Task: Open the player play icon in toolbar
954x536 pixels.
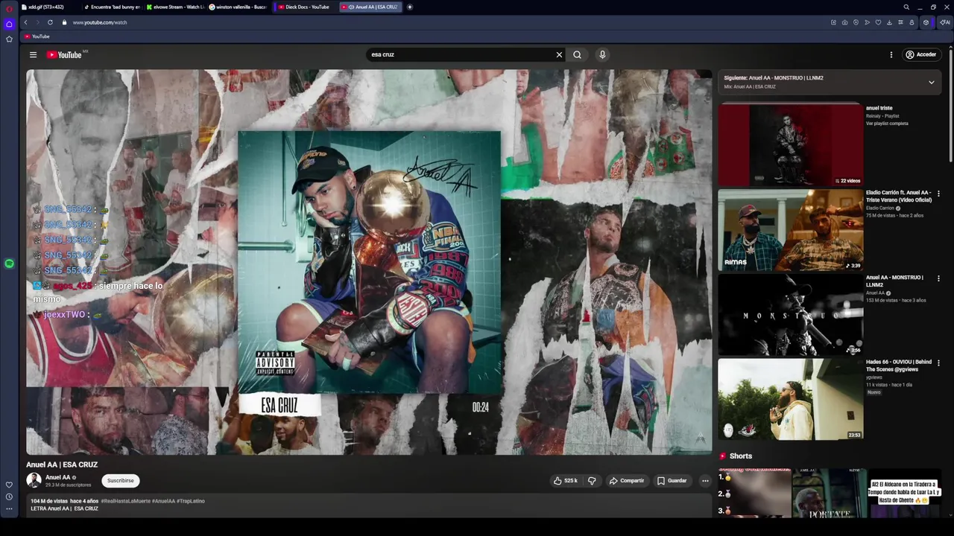Action: [x=867, y=22]
